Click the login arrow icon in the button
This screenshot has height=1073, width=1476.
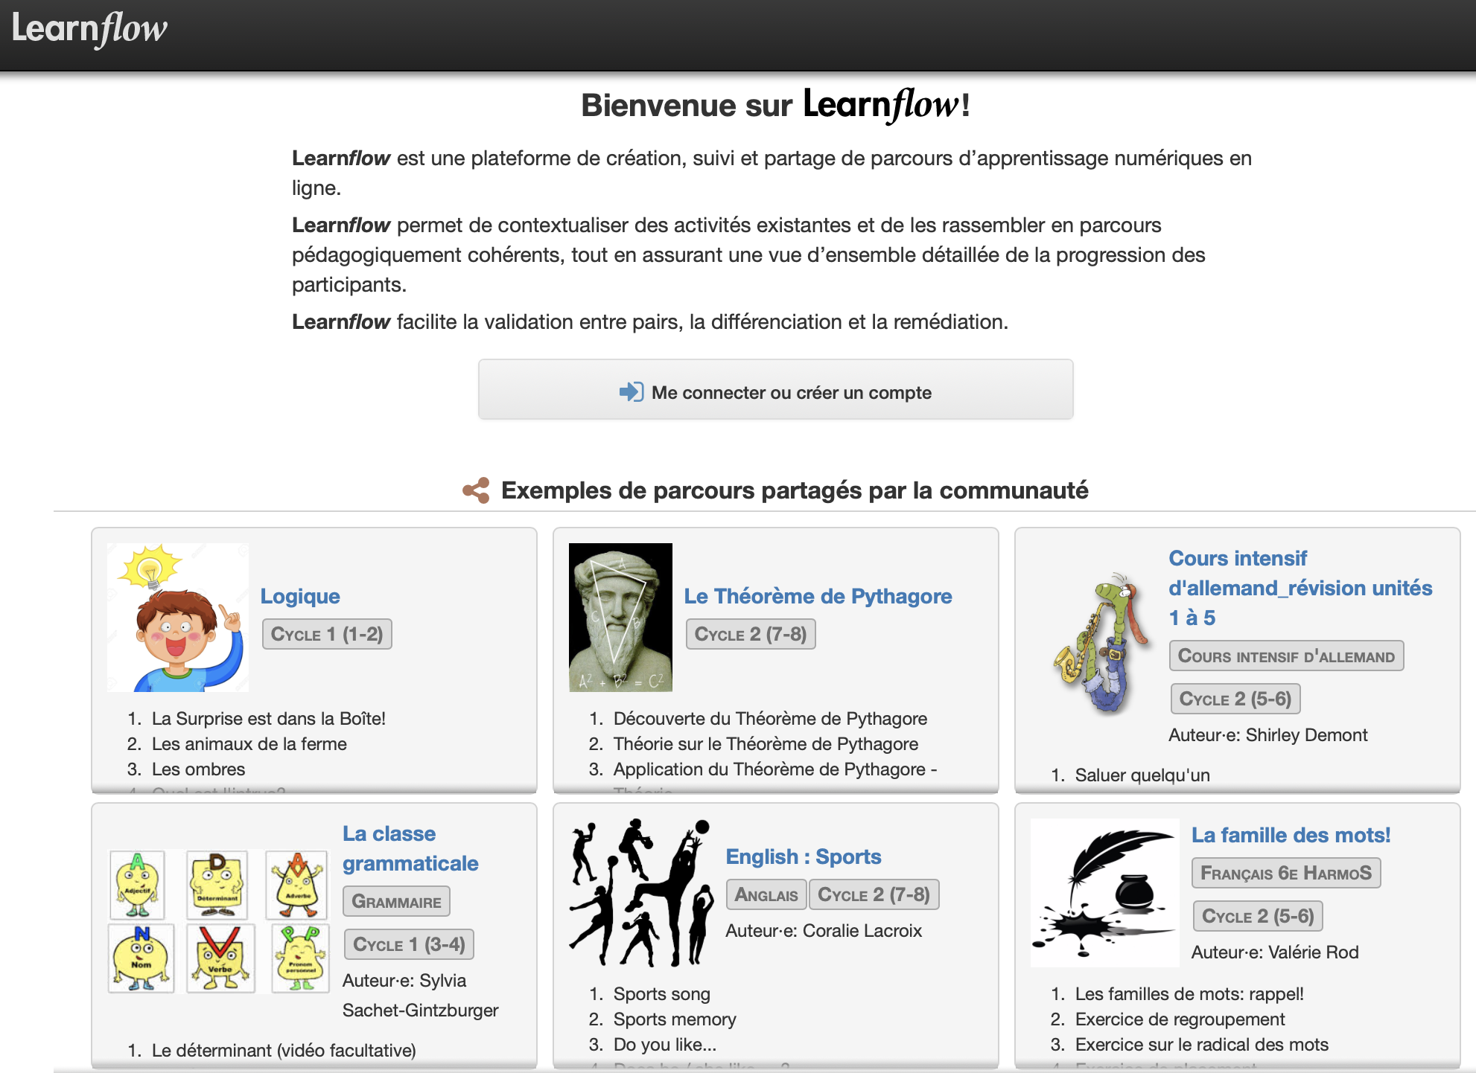point(632,392)
